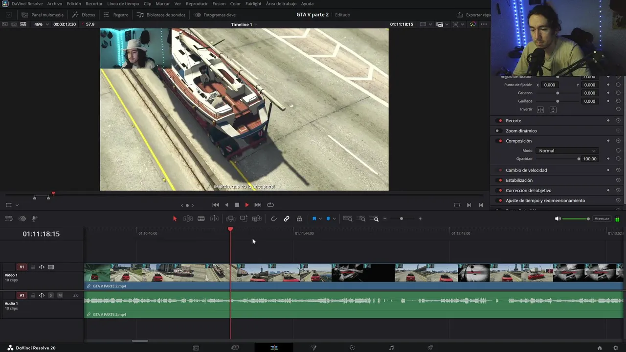Screen dimensions: 626x352
Task: Stop playback with the square stop button
Action: pos(237,205)
